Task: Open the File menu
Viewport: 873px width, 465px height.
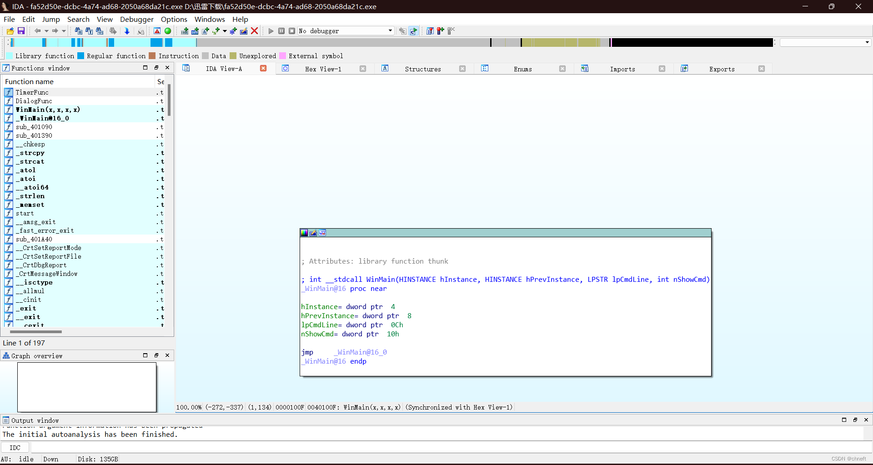Action: pos(9,19)
